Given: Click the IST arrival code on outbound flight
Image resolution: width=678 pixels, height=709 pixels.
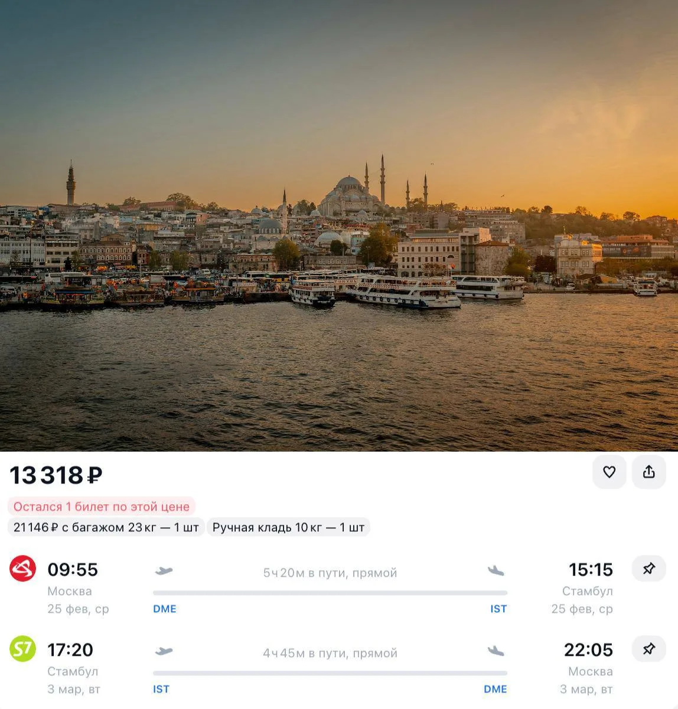Looking at the screenshot, I should tap(498, 609).
